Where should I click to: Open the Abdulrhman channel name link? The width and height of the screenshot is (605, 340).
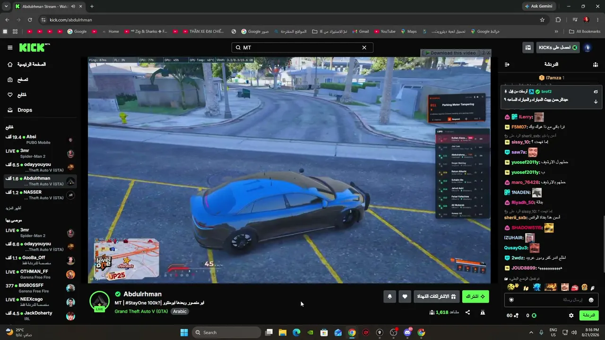coord(142,294)
